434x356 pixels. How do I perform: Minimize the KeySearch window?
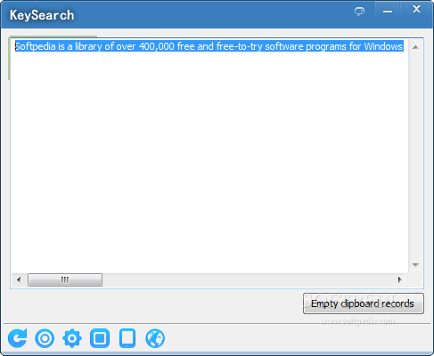388,12
